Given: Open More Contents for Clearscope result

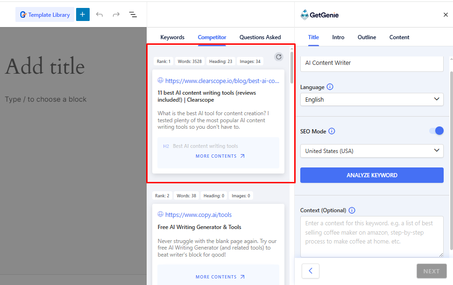Looking at the screenshot, I should point(220,156).
